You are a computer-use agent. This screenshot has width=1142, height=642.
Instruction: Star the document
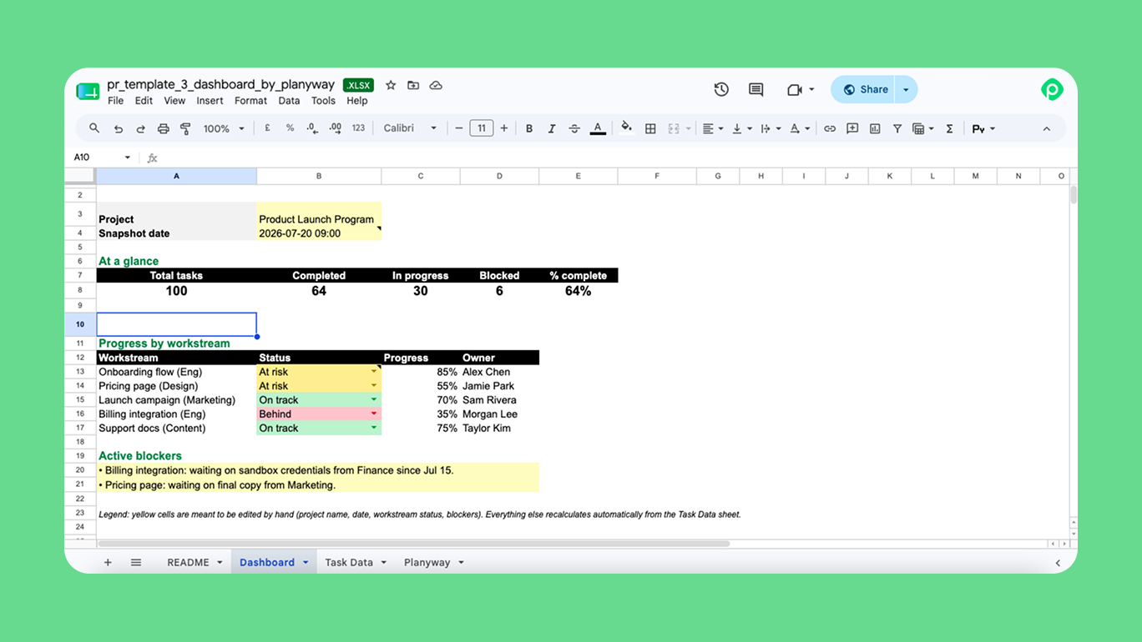point(391,85)
